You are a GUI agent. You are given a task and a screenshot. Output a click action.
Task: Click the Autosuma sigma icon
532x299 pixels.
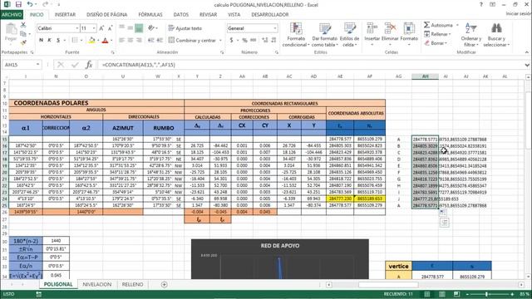(x=426, y=25)
